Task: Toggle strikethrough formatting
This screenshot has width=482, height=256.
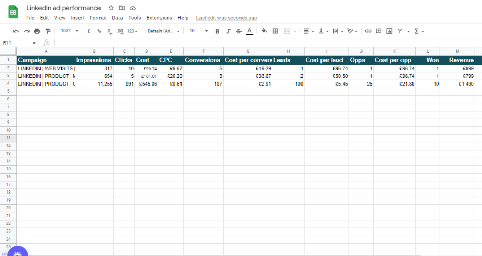Action: pyautogui.click(x=238, y=31)
